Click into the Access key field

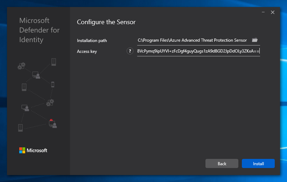[x=198, y=51]
